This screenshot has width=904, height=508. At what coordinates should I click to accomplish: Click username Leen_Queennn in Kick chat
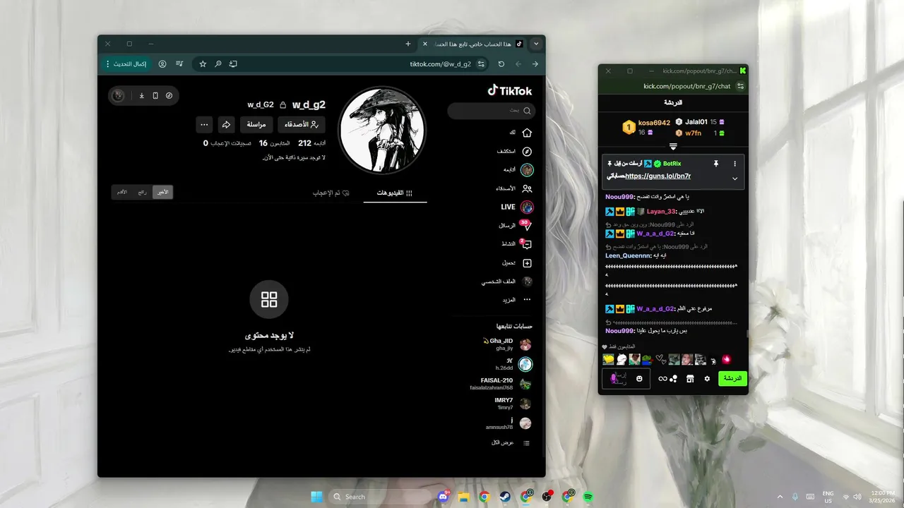pyautogui.click(x=626, y=255)
